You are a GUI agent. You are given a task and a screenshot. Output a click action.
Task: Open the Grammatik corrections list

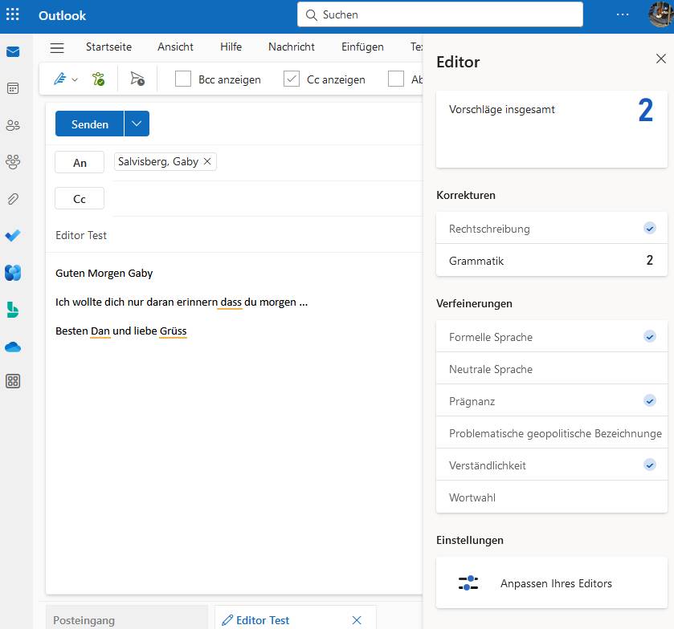[x=551, y=261]
